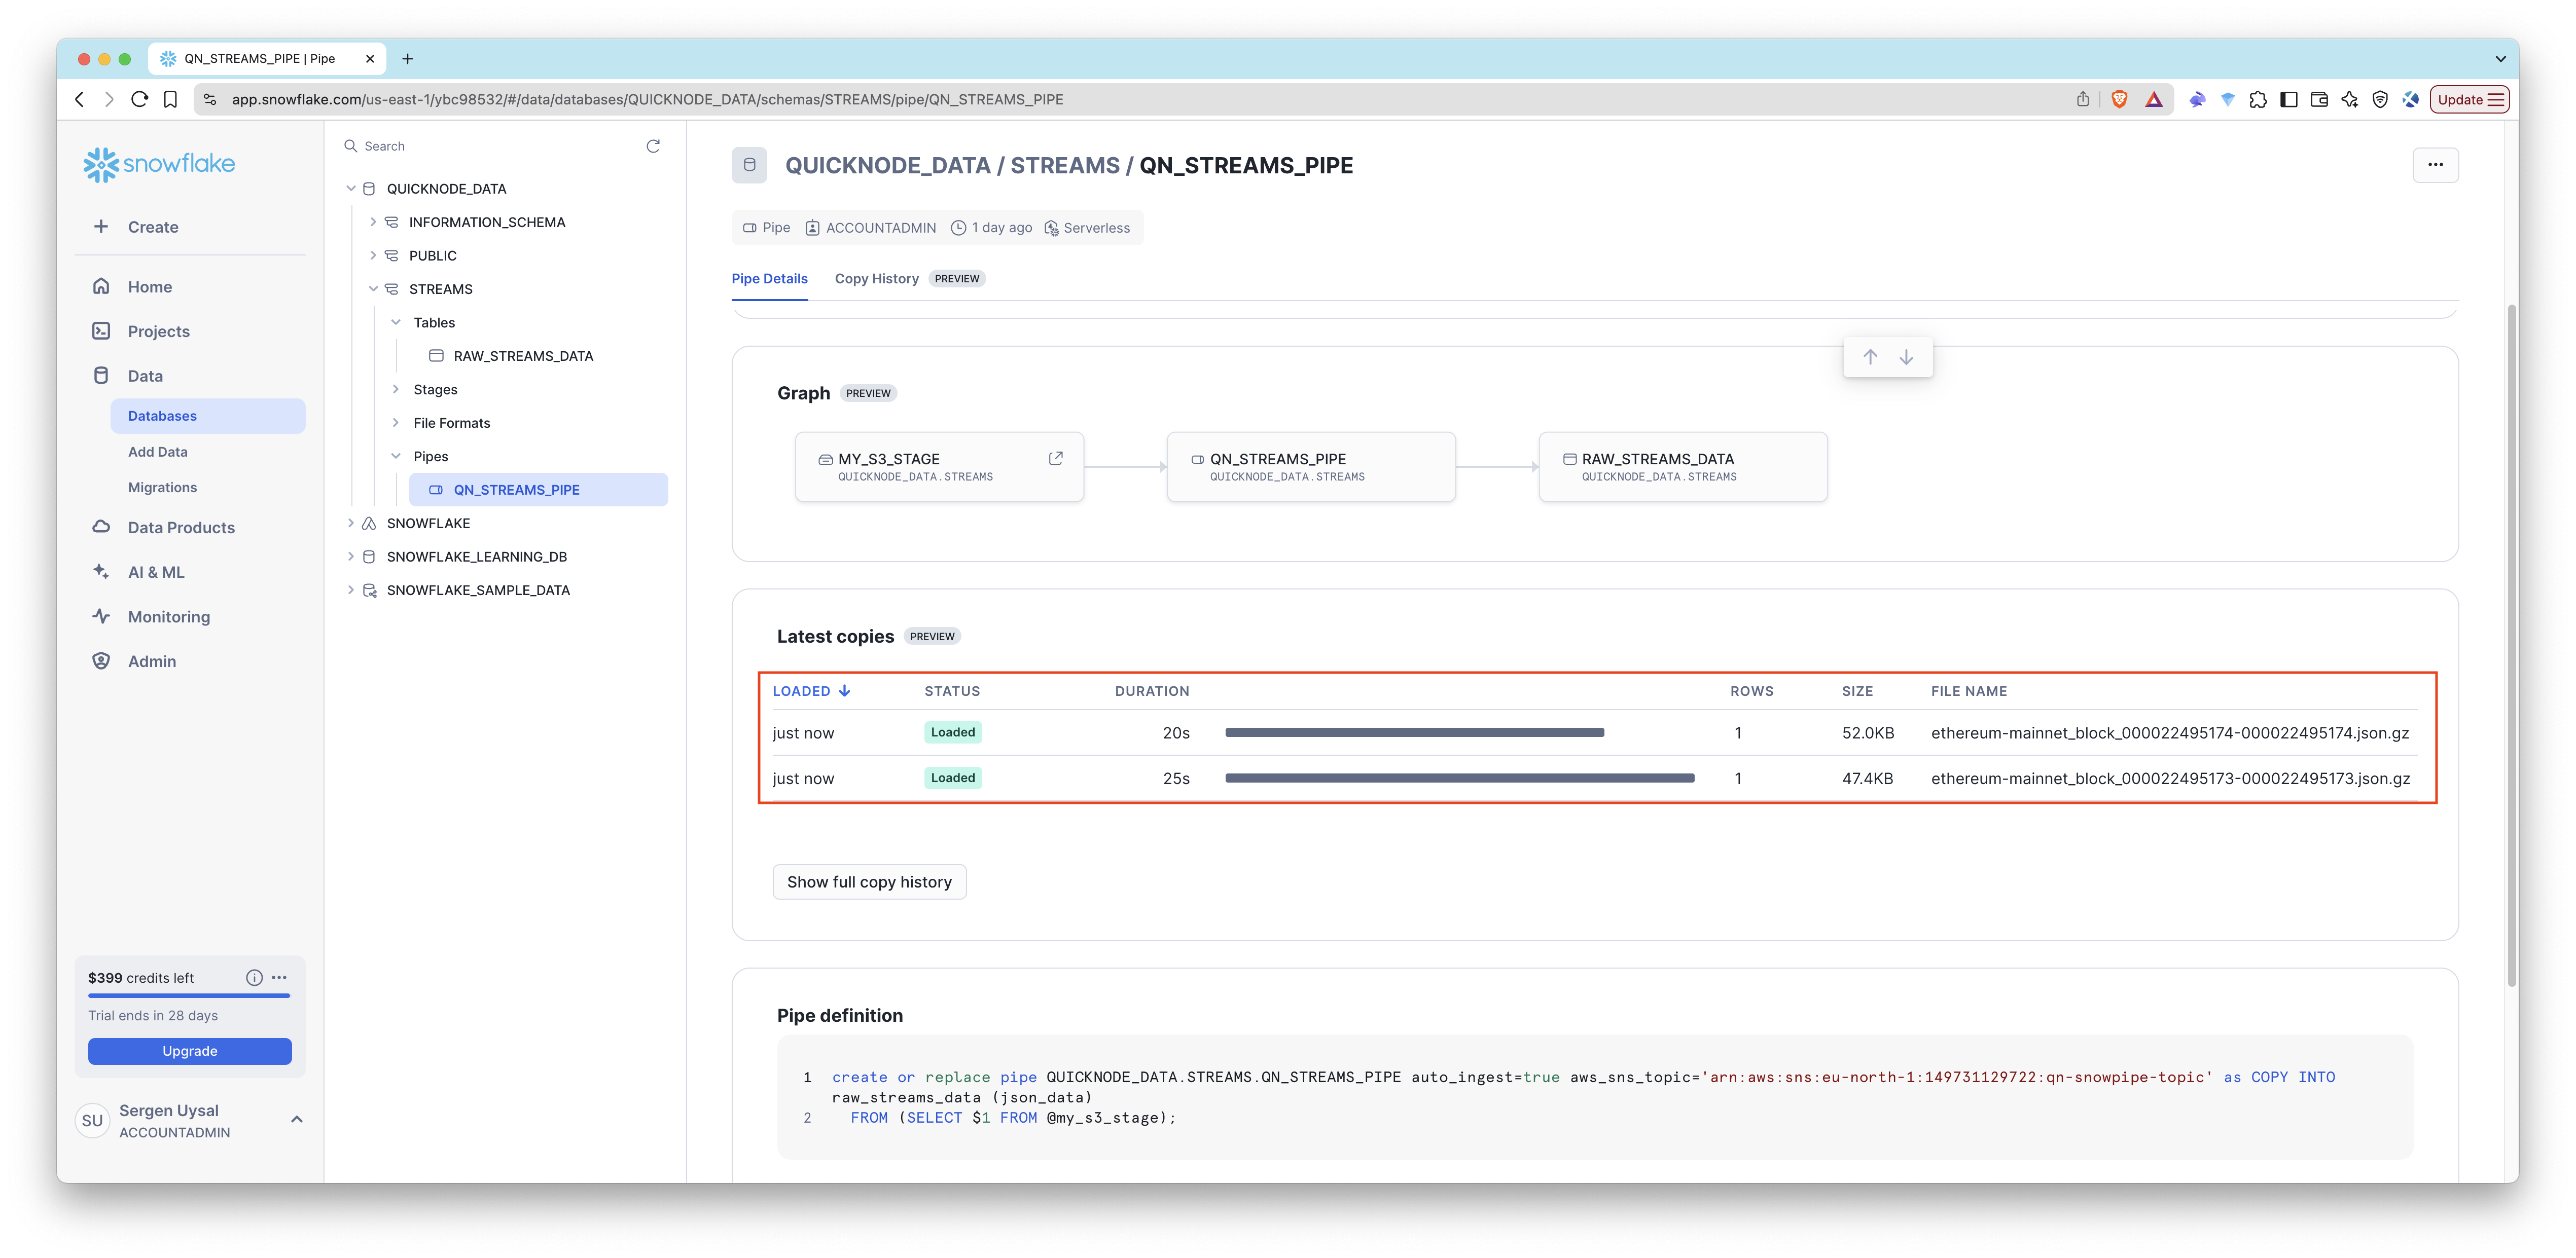
Task: Open Monitoring in the sidebar
Action: [169, 616]
